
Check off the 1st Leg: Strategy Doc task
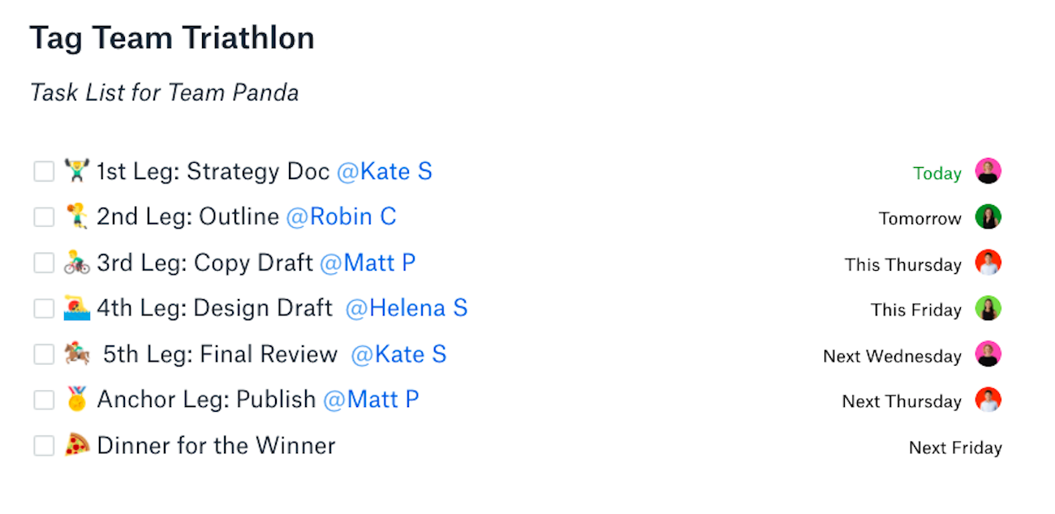click(x=44, y=172)
